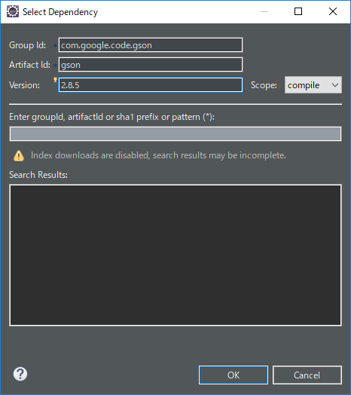Maximize the Select Dependency dialog
Screen dimensions: 351x395
coord(298,11)
